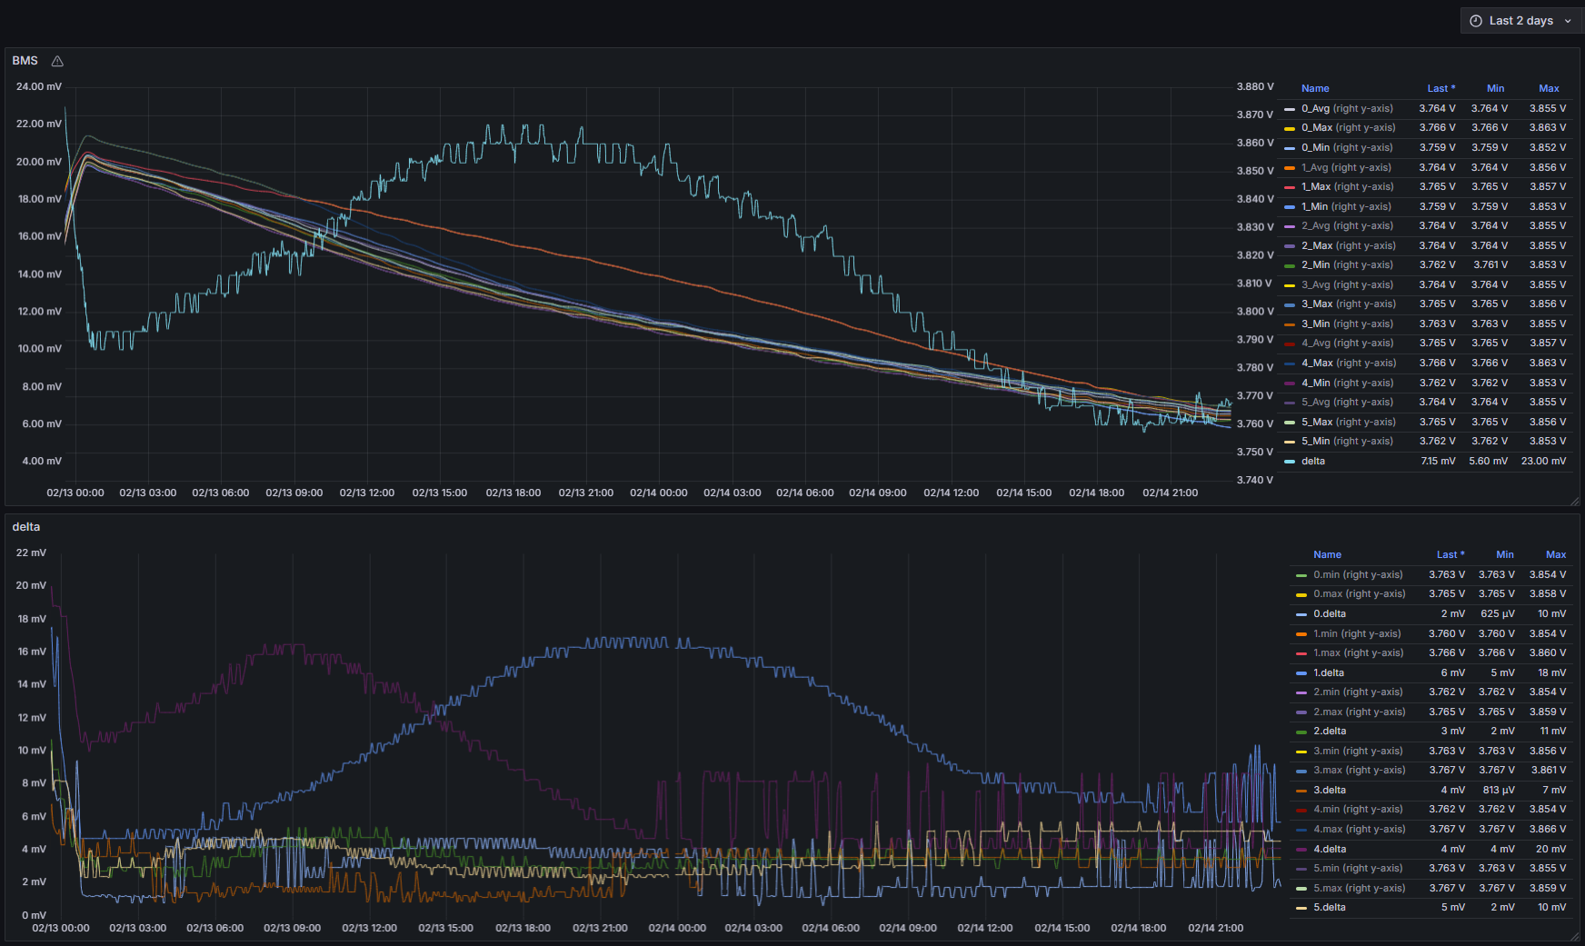This screenshot has height=946, width=1585.
Task: Click the 2_Min green color swatch
Action: pyautogui.click(x=1290, y=266)
